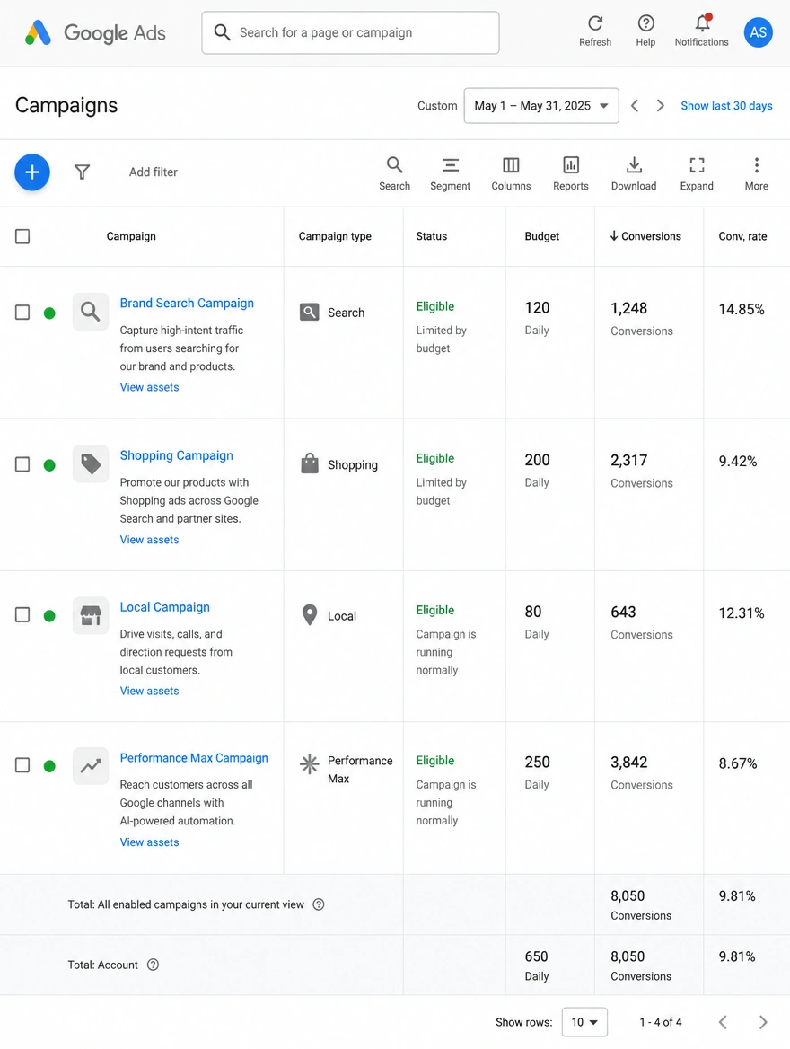The width and height of the screenshot is (790, 1049).
Task: Click View assets under Shopping Campaign
Action: [x=149, y=539]
